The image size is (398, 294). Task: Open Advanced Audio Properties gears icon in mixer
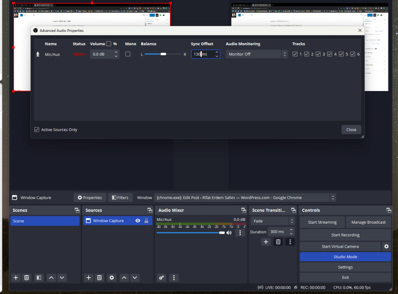click(x=161, y=278)
